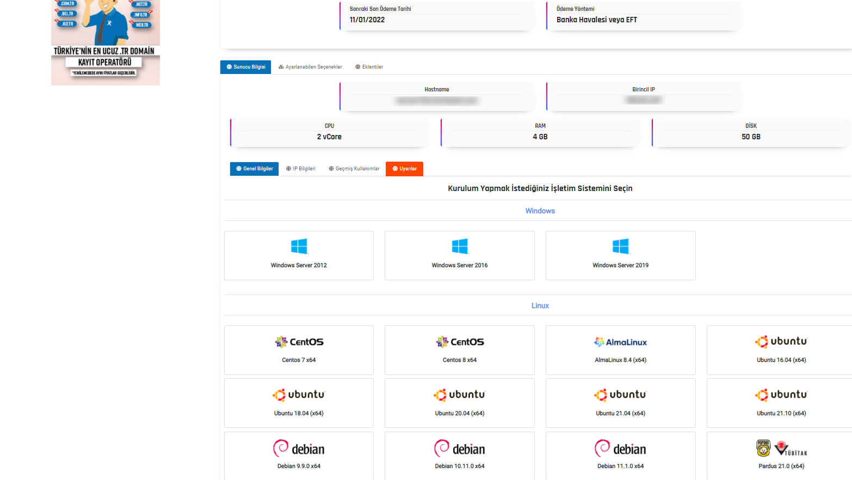Choose Debian 10.11.0 x64 logo
This screenshot has height=480, width=852.
pos(460,448)
